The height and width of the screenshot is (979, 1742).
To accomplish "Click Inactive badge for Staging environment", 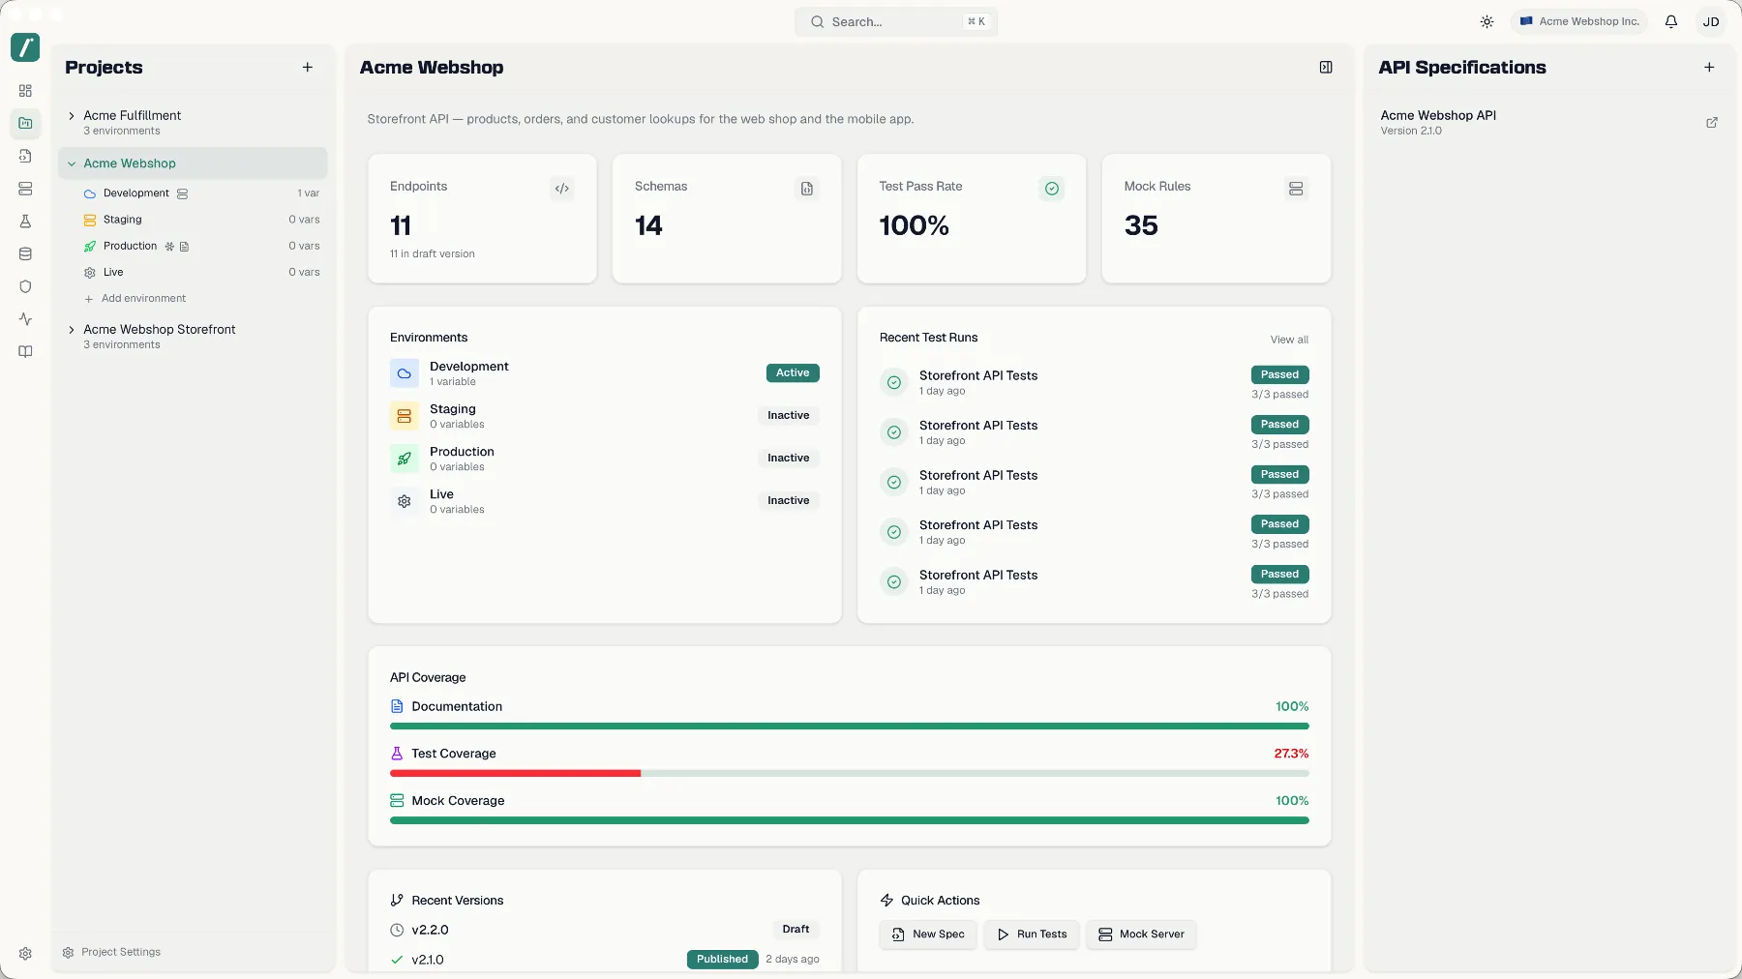I will (x=789, y=416).
